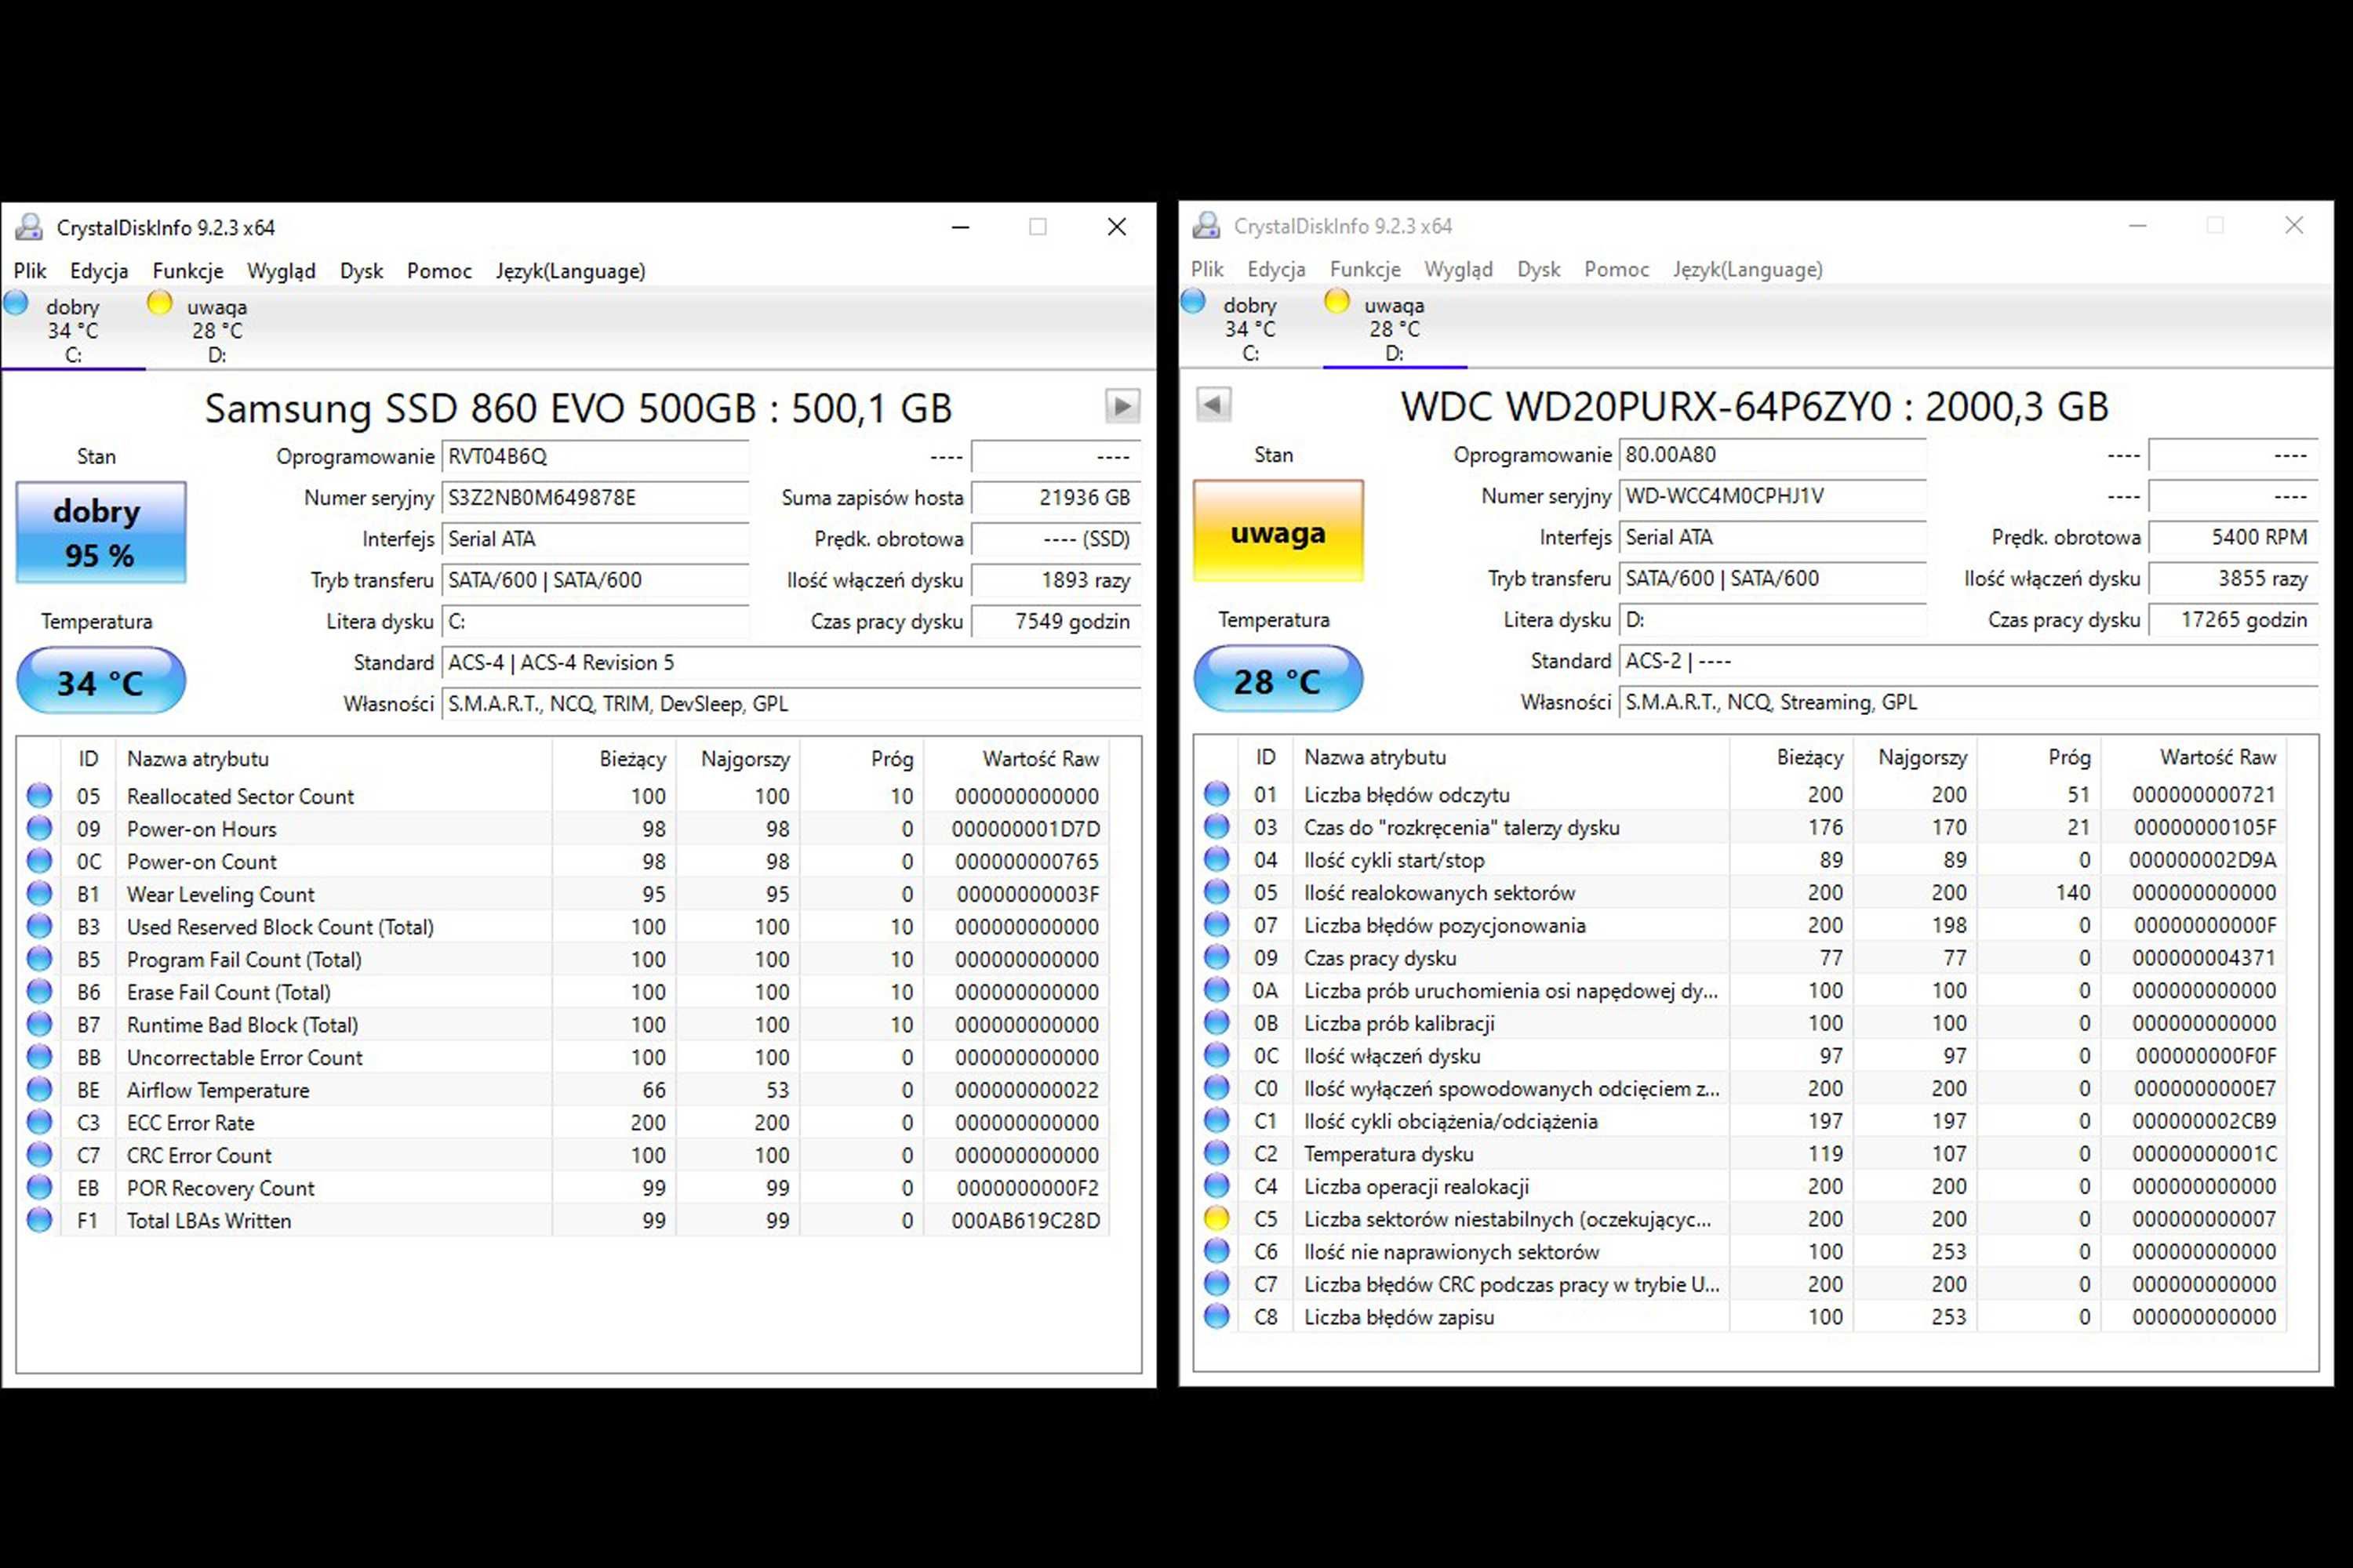Click the 17265 godzin power-on time field

(x=2234, y=620)
